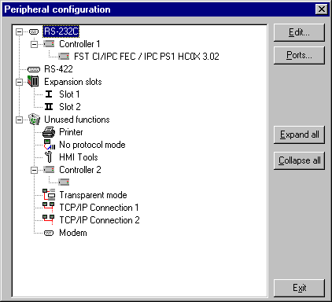
Task: Collapse the Controller 1 node
Action: [34, 44]
